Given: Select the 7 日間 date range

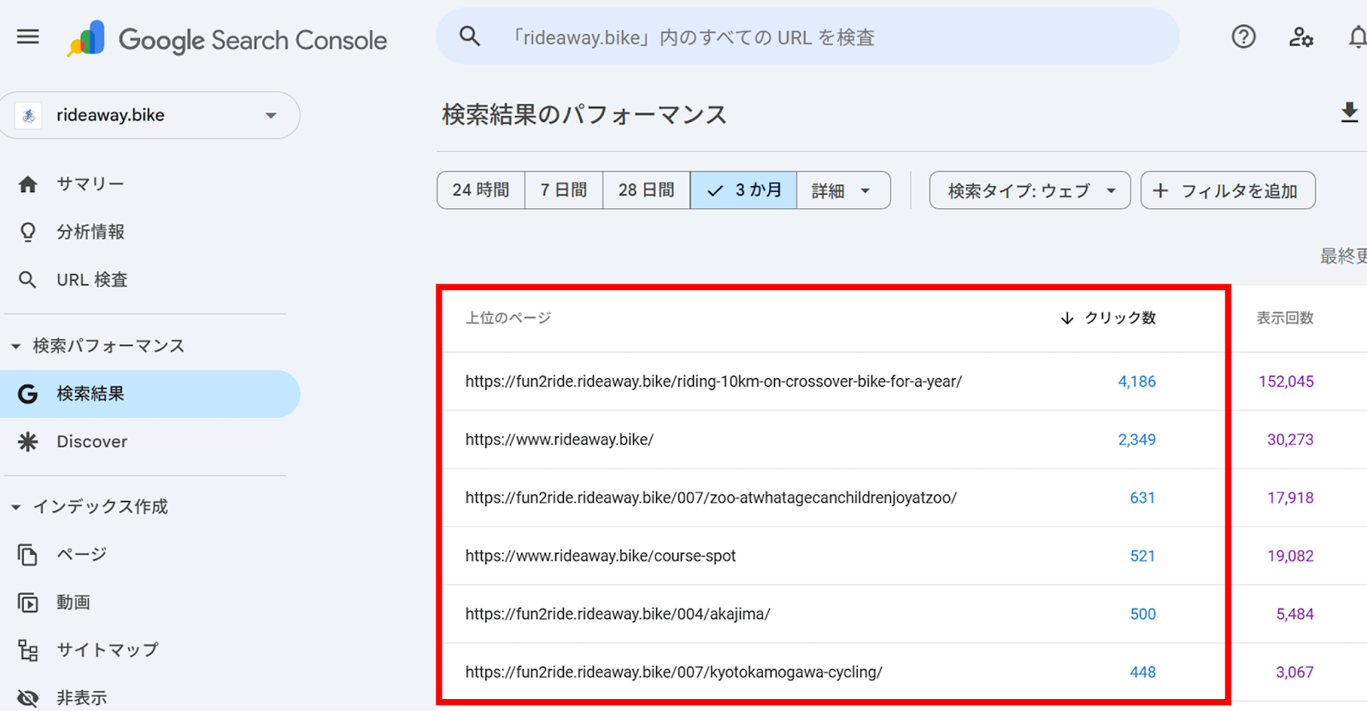Looking at the screenshot, I should point(564,190).
